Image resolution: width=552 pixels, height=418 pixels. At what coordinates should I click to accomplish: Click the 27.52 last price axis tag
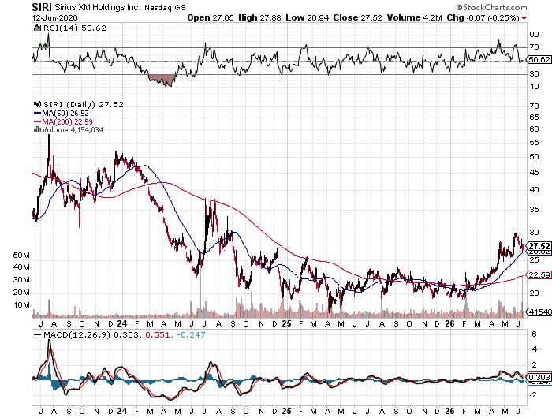(x=539, y=246)
